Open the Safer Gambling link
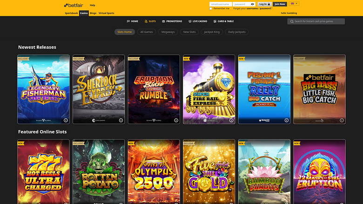The height and width of the screenshot is (204, 363). [289, 13]
